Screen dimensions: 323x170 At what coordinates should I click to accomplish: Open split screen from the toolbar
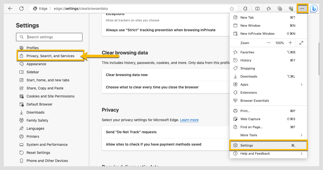pyautogui.click(x=257, y=8)
